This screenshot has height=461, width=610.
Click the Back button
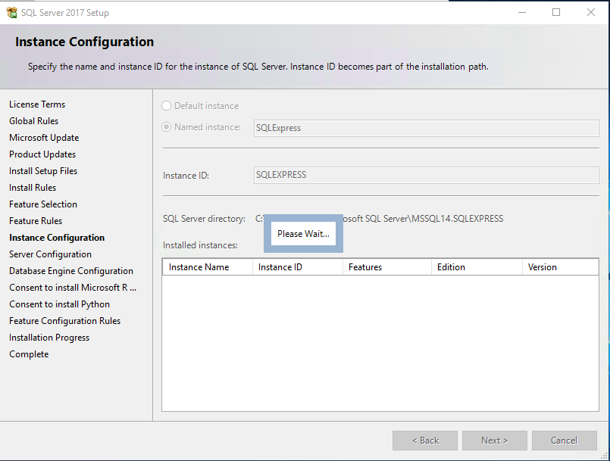point(425,441)
